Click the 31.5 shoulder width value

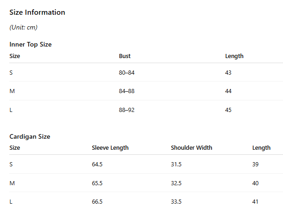(x=176, y=164)
